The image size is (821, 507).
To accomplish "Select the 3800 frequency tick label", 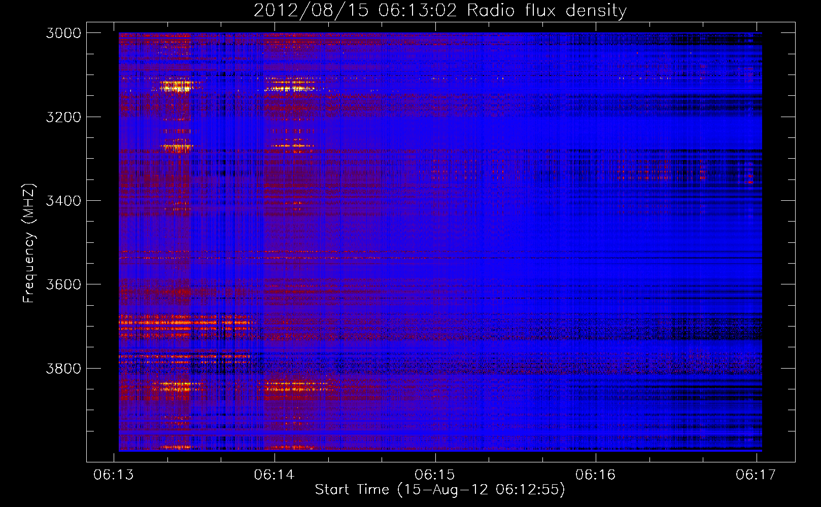I will (x=63, y=368).
